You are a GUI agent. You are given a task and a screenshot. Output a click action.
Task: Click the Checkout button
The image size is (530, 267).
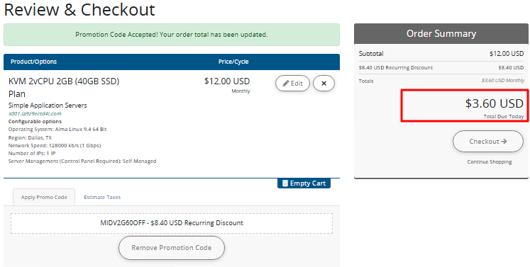tap(487, 142)
